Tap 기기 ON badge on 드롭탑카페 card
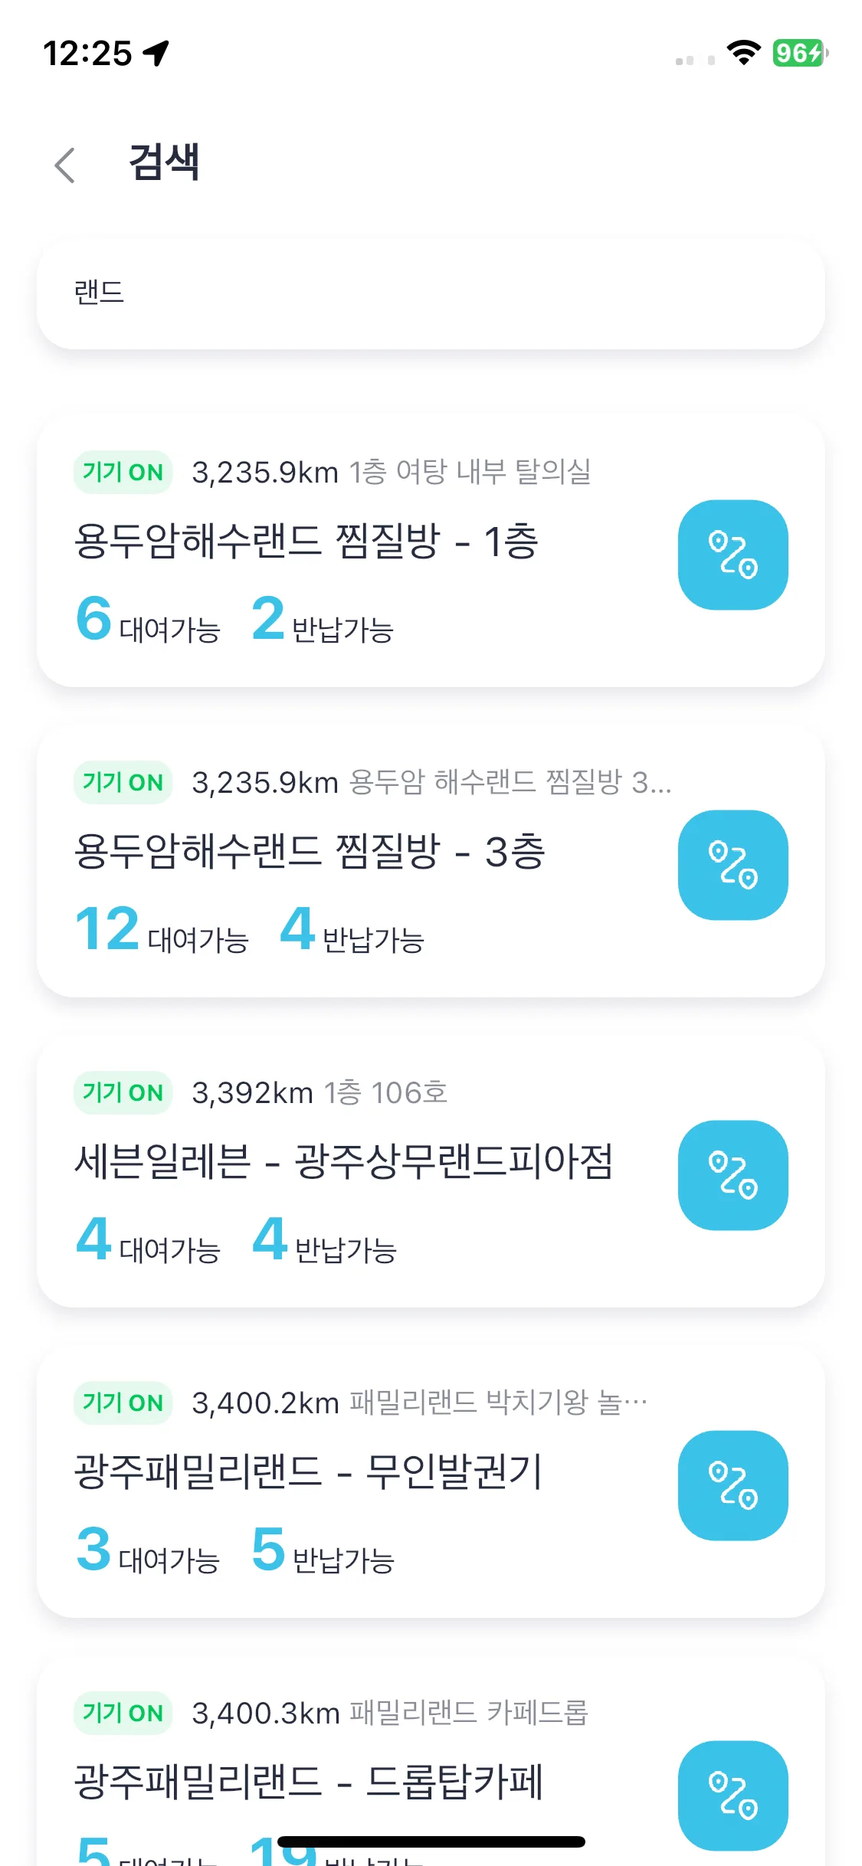 (123, 1713)
